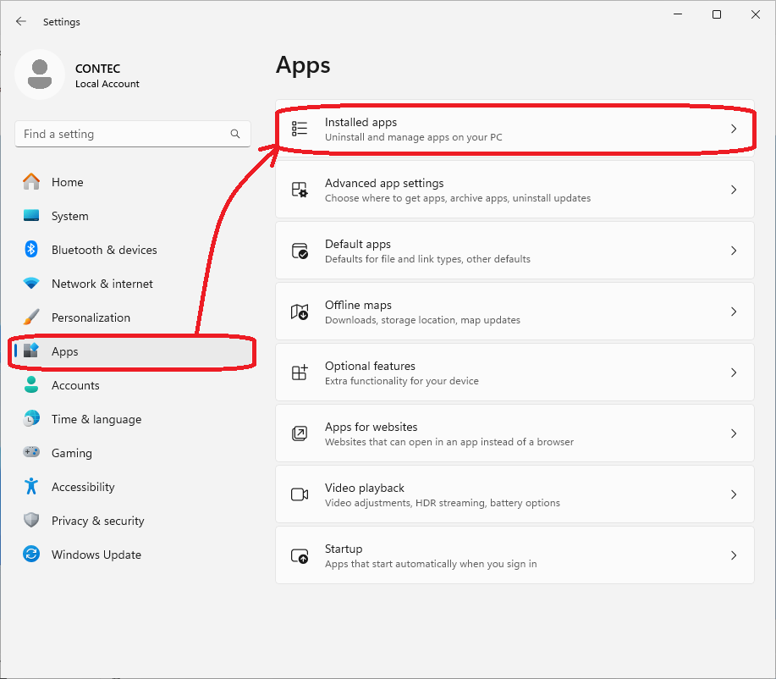The width and height of the screenshot is (776, 679).
Task: Click the back arrow icon in Settings
Action: [21, 21]
